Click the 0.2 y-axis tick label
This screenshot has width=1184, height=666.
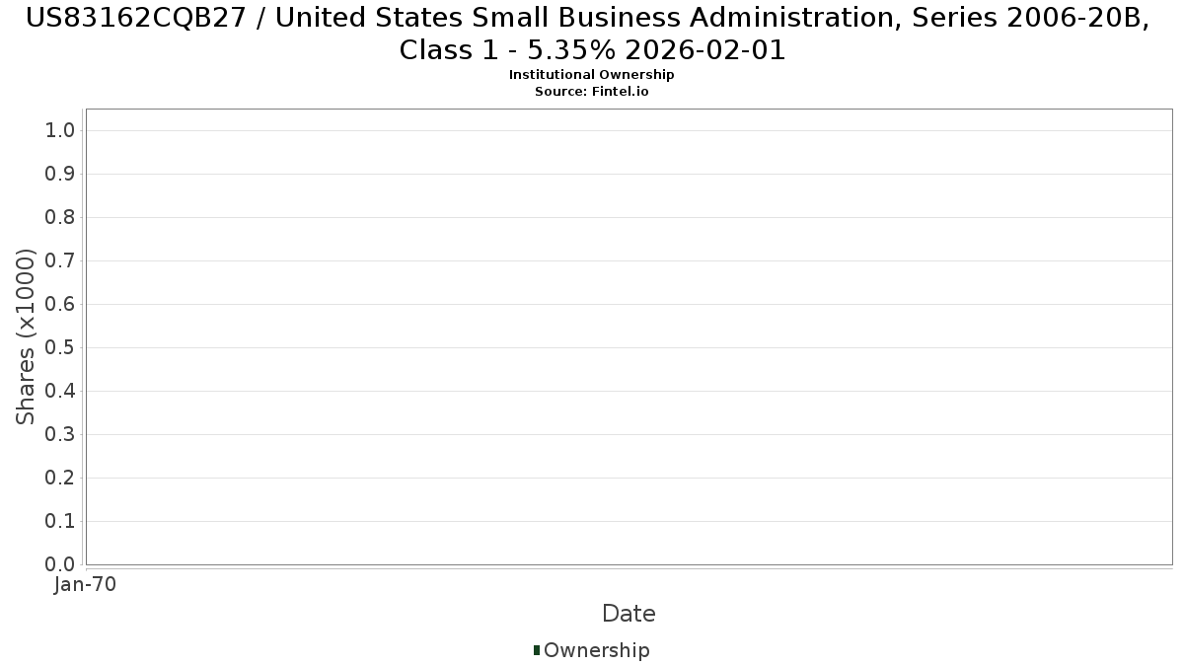pyautogui.click(x=61, y=479)
